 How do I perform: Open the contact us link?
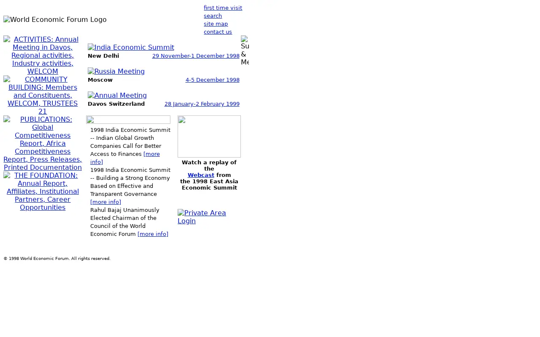pyautogui.click(x=218, y=32)
